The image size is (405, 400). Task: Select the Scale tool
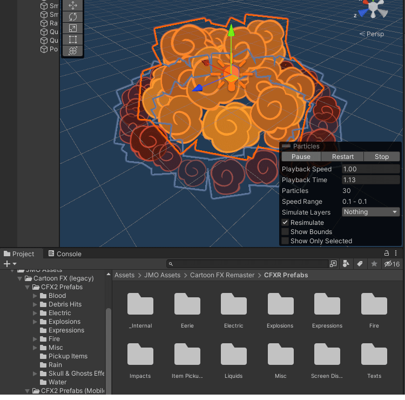coord(73,28)
